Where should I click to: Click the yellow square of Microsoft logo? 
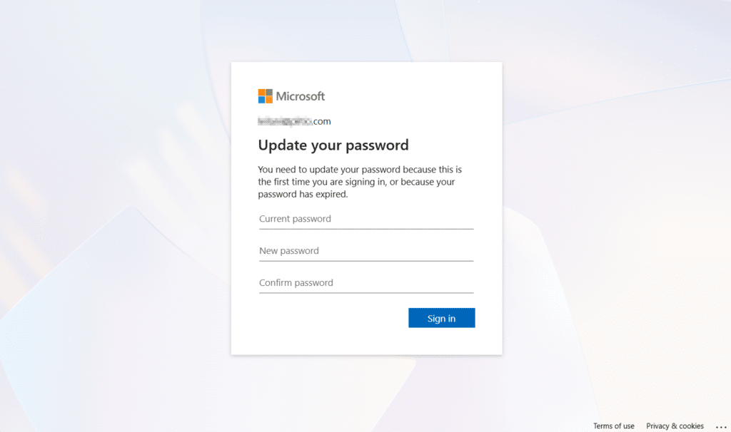point(269,100)
